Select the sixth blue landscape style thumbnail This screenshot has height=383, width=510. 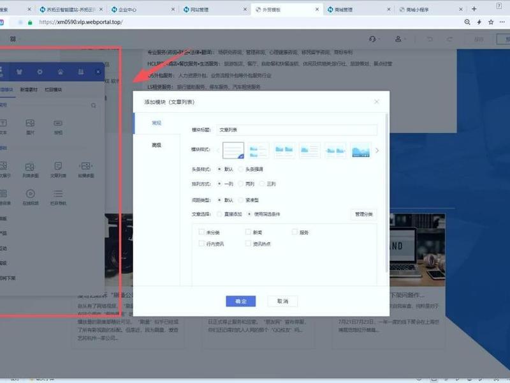pos(361,151)
